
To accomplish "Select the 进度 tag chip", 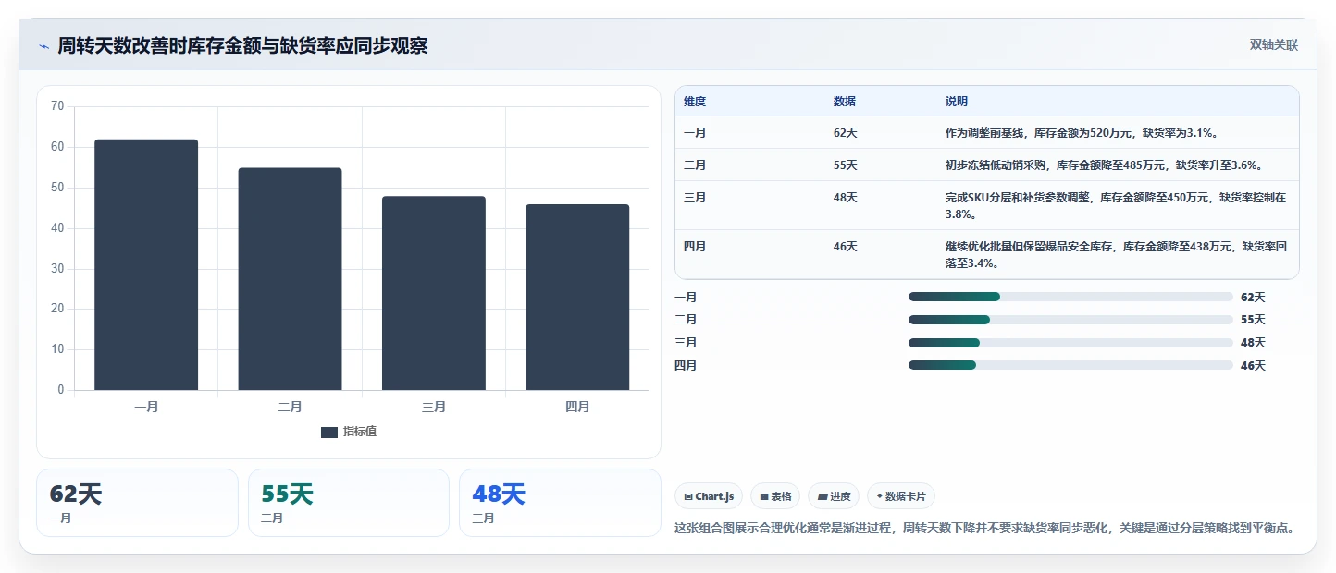I will point(834,496).
